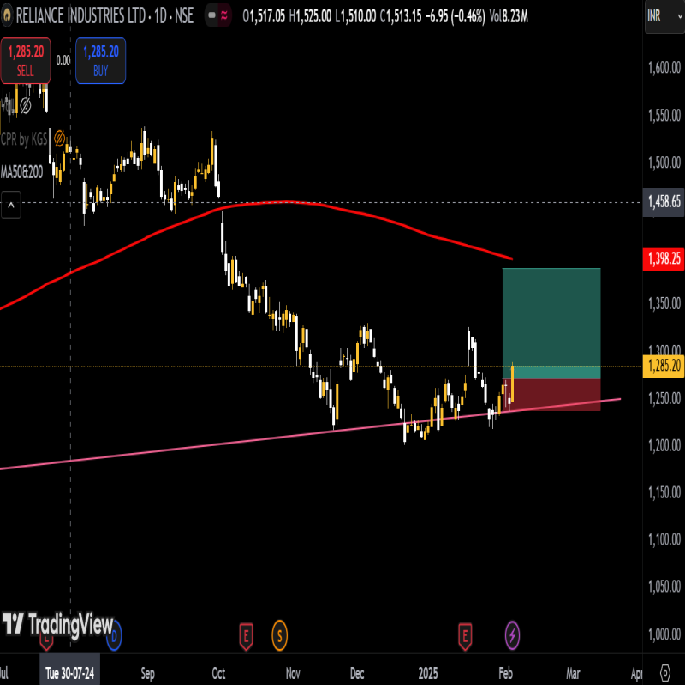Select the red moving average line

click(286, 202)
